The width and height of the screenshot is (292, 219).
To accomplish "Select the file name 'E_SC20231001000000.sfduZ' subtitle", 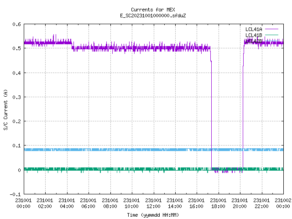I will pyautogui.click(x=153, y=16).
